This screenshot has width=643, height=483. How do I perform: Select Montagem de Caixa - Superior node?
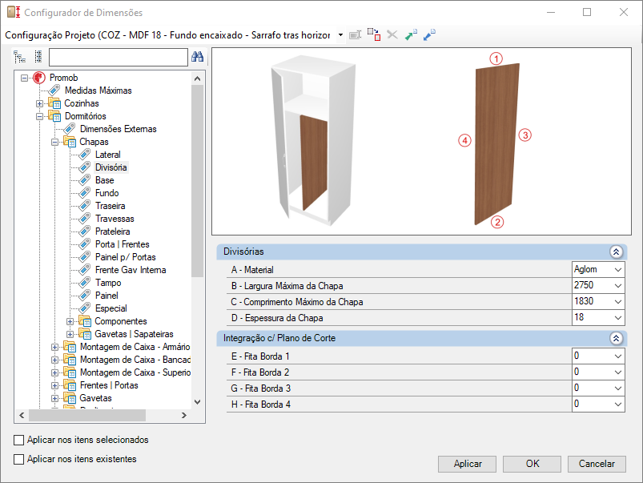[x=135, y=372]
